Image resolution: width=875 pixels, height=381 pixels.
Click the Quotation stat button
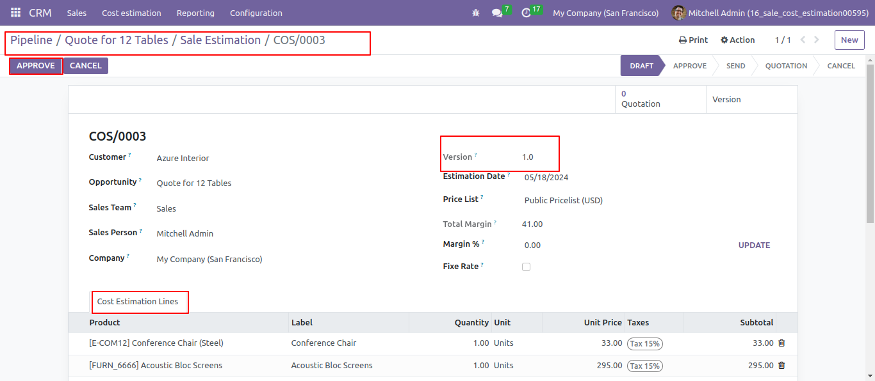click(660, 99)
